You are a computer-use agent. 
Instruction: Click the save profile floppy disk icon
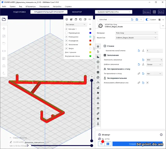137,19
